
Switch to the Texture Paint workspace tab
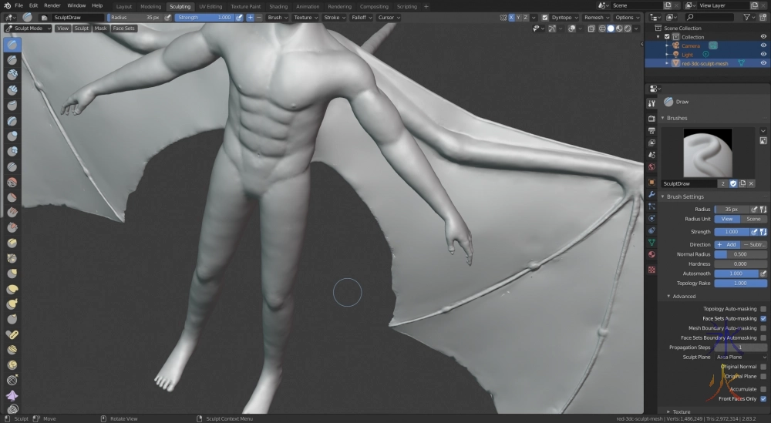pyautogui.click(x=245, y=6)
